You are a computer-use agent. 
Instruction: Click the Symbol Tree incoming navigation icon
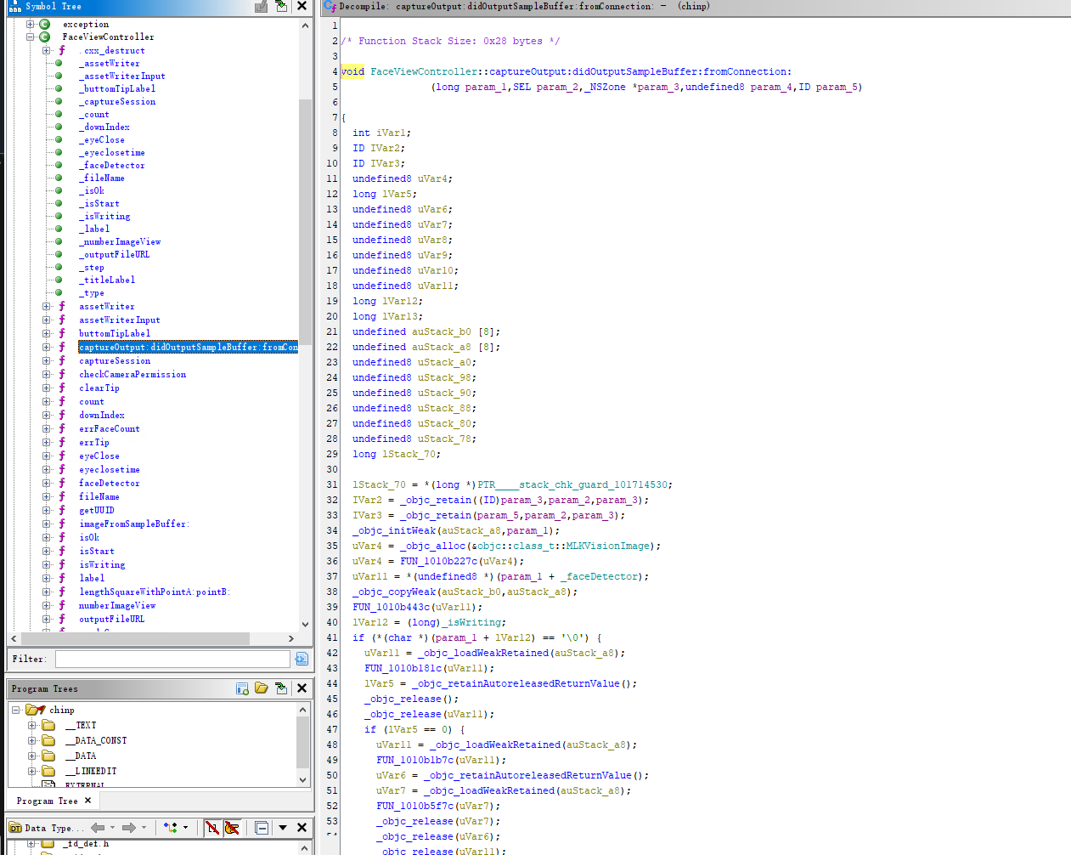click(x=281, y=7)
